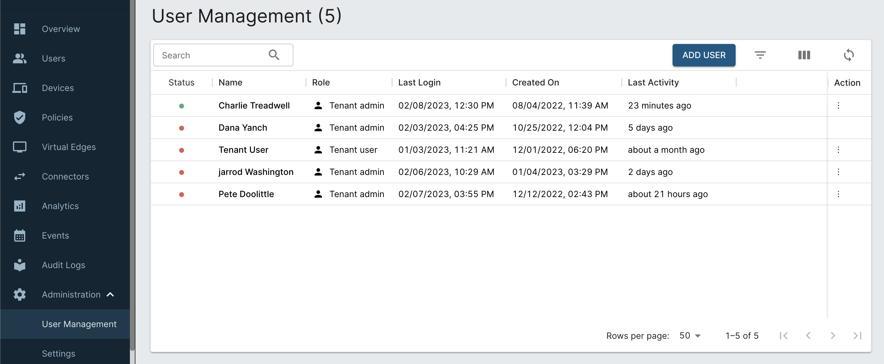Open the column chooser icon
The height and width of the screenshot is (364, 884).
tap(804, 55)
